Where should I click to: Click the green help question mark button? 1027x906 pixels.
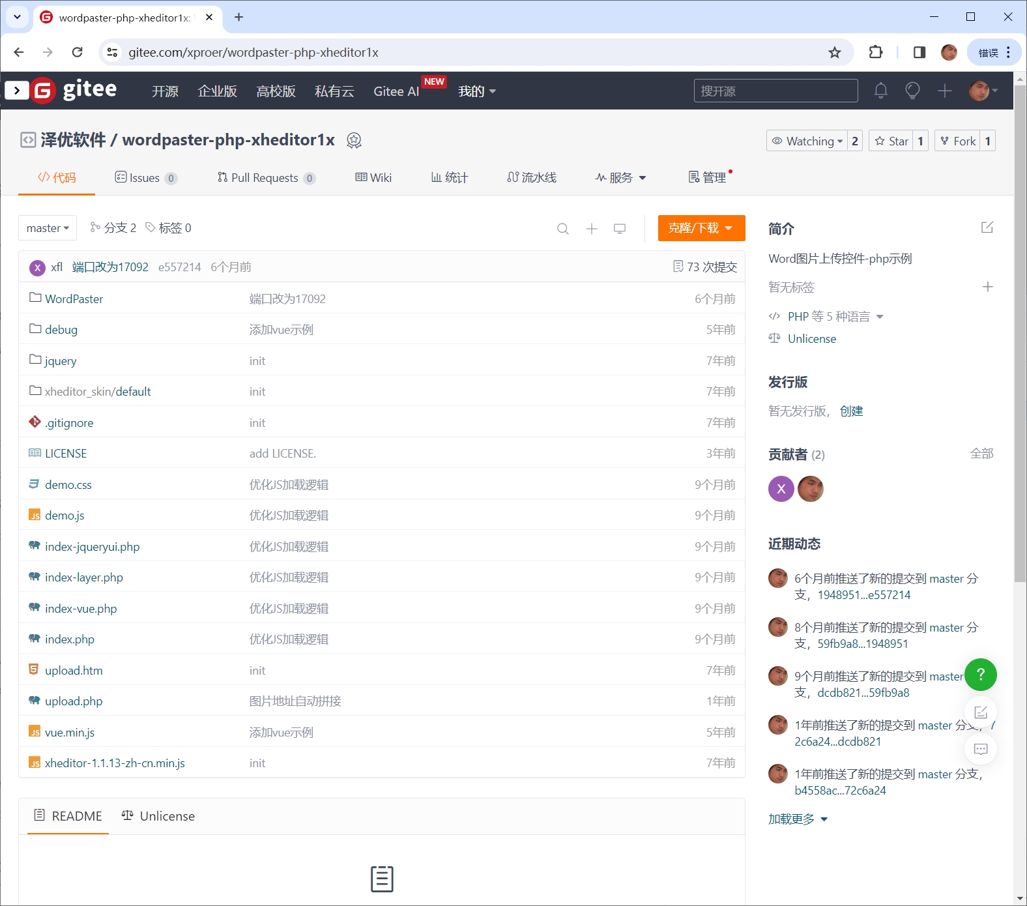point(980,675)
